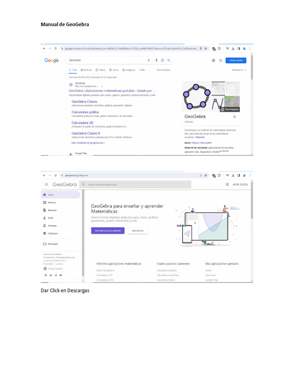Start voice search via the microphone icon
294x392 pixels.
(156, 60)
